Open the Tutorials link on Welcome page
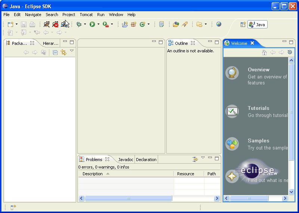 pos(258,108)
